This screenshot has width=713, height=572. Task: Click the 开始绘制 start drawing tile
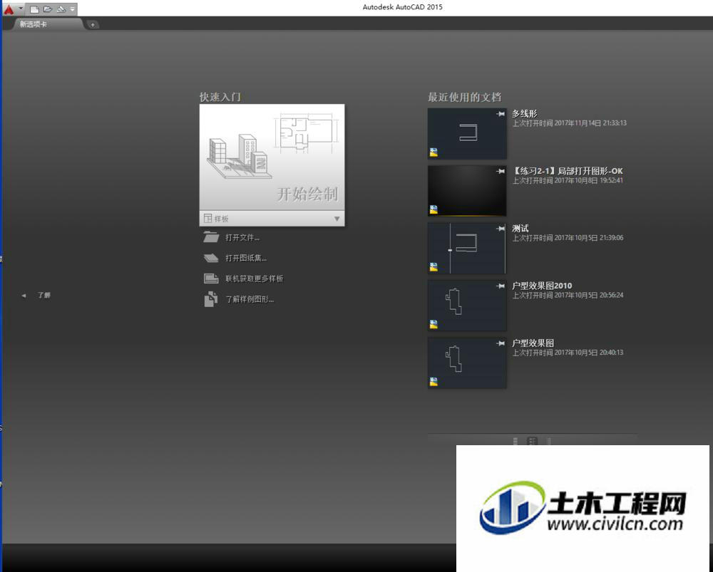pyautogui.click(x=272, y=157)
